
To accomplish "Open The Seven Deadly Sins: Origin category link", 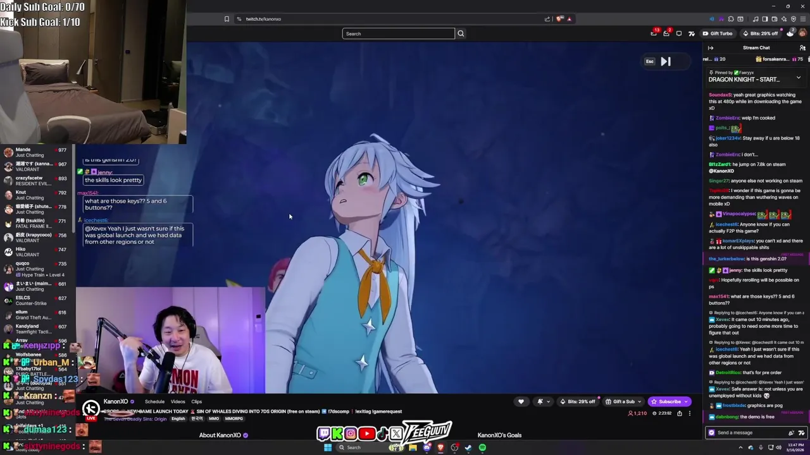I will coord(135,419).
